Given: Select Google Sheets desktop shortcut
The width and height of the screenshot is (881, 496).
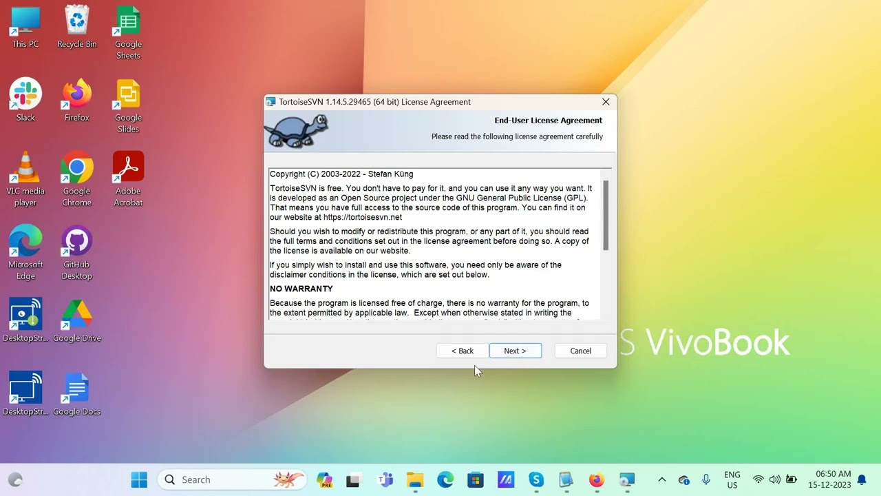Looking at the screenshot, I should tap(128, 32).
